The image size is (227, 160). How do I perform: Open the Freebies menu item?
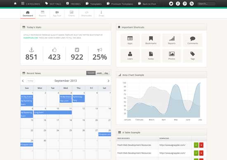click(73, 4)
